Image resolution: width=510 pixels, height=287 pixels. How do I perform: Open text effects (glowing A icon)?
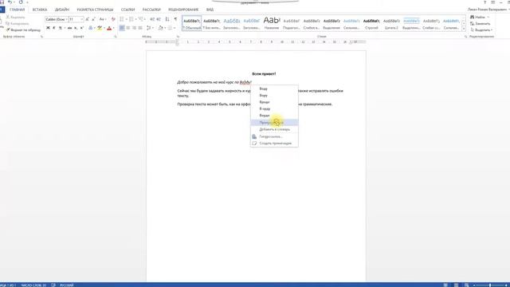91,29
